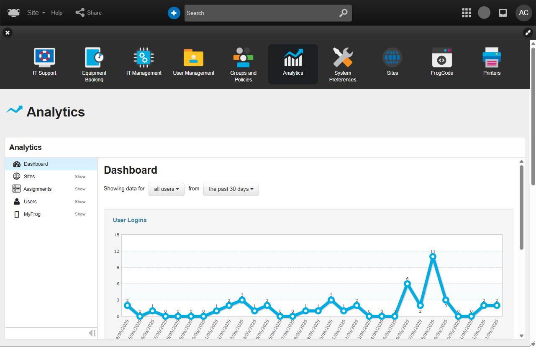Show the Sites analytics section

click(80, 177)
